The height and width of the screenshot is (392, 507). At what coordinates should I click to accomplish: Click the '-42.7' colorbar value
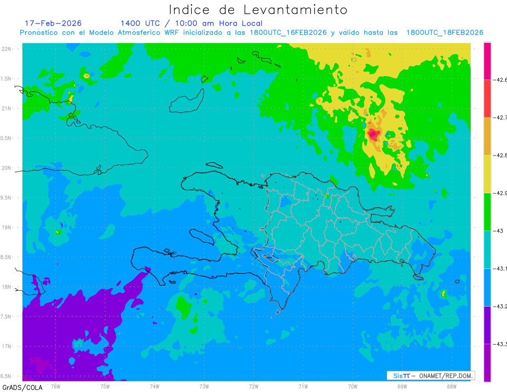[x=500, y=118]
